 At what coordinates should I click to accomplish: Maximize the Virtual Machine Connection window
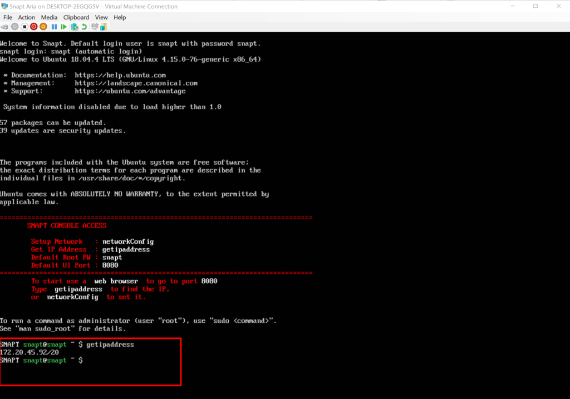(535, 6)
